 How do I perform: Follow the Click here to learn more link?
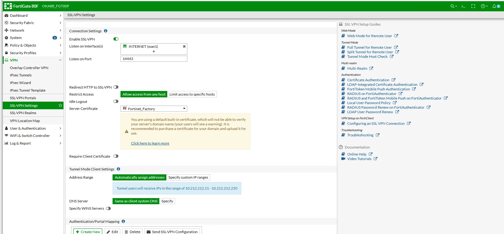pyautogui.click(x=150, y=143)
